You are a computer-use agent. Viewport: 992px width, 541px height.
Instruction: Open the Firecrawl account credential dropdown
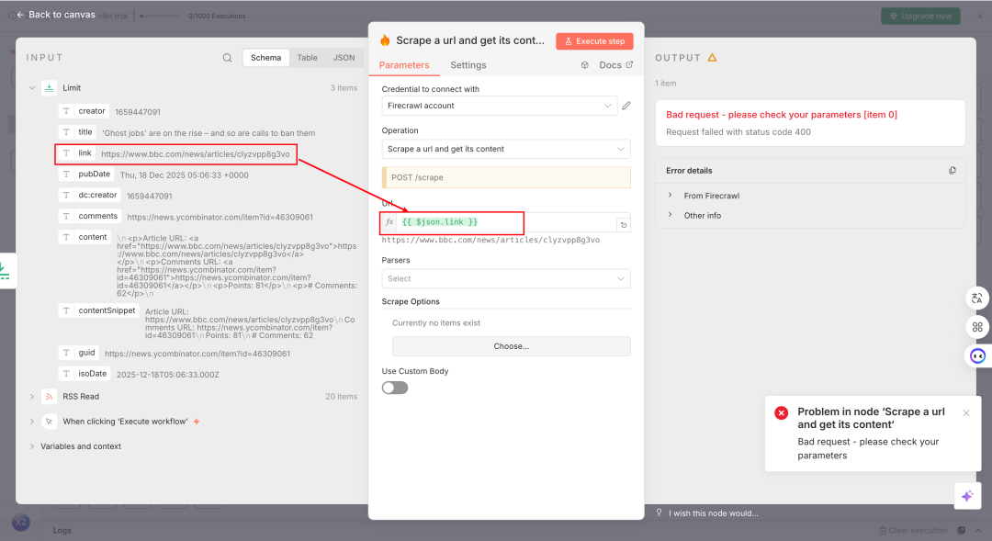(x=499, y=106)
